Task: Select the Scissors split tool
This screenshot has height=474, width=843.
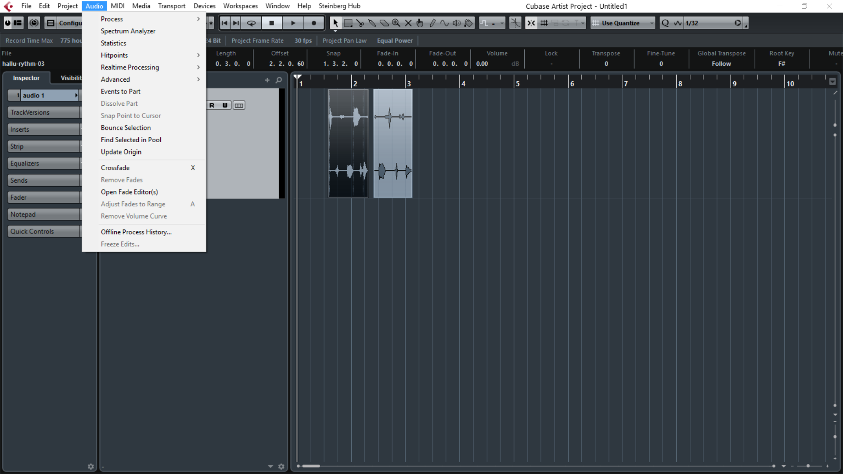Action: click(x=360, y=23)
